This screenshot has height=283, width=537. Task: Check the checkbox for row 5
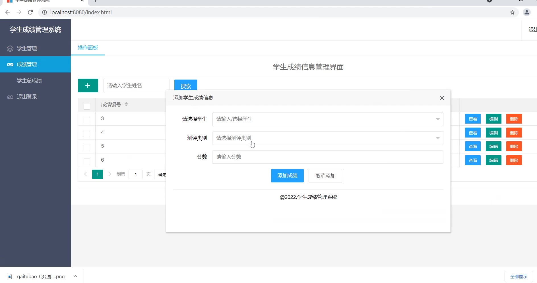click(87, 148)
